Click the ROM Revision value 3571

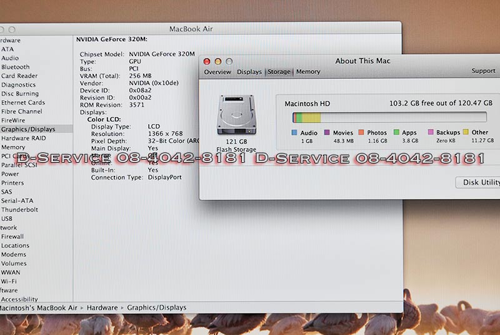[x=136, y=105]
